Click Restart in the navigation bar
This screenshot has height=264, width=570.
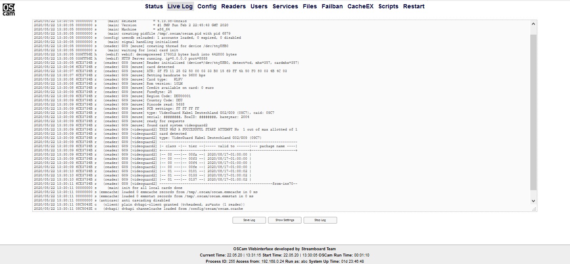pyautogui.click(x=414, y=6)
